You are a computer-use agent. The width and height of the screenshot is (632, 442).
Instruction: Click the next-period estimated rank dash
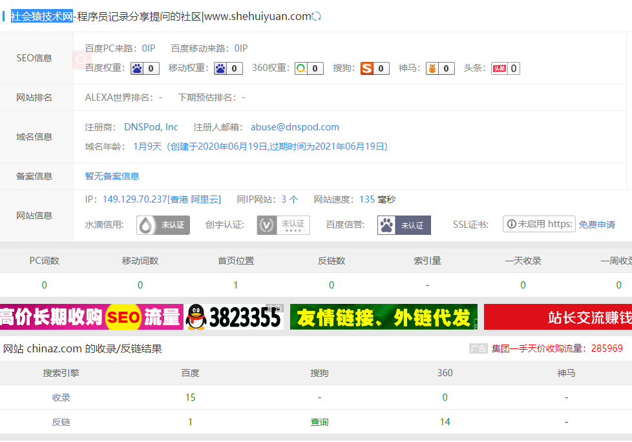(243, 97)
